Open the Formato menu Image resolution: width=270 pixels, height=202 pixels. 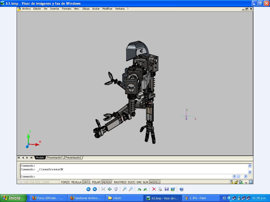[x=66, y=9]
